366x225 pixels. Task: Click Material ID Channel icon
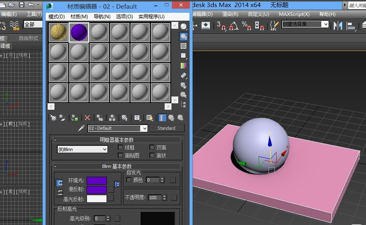tap(137, 118)
